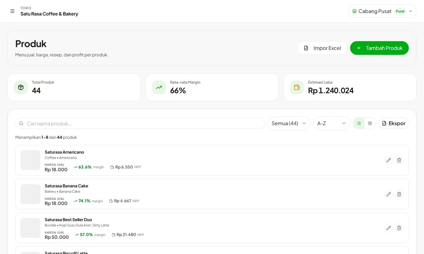
Task: Click the Bundle • Kopi Susu Gula Aren text
Action: point(77,225)
